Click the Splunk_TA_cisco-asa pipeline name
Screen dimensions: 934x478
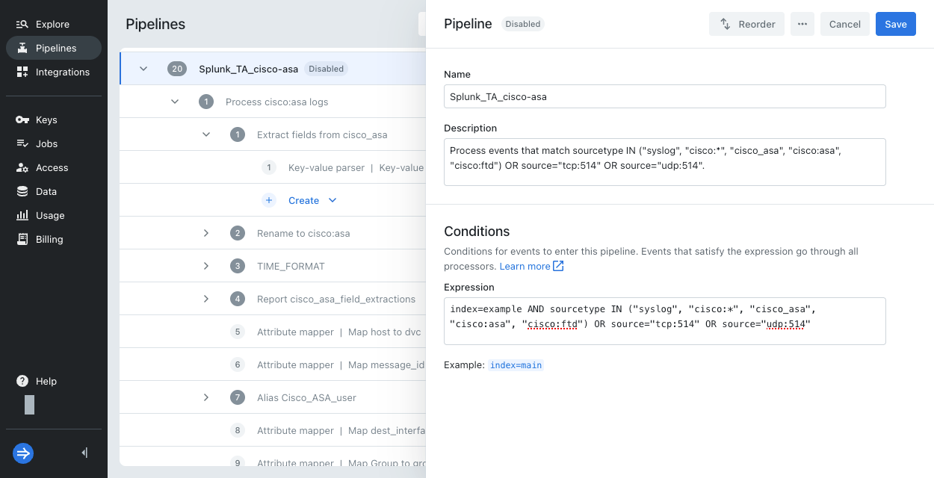click(248, 69)
